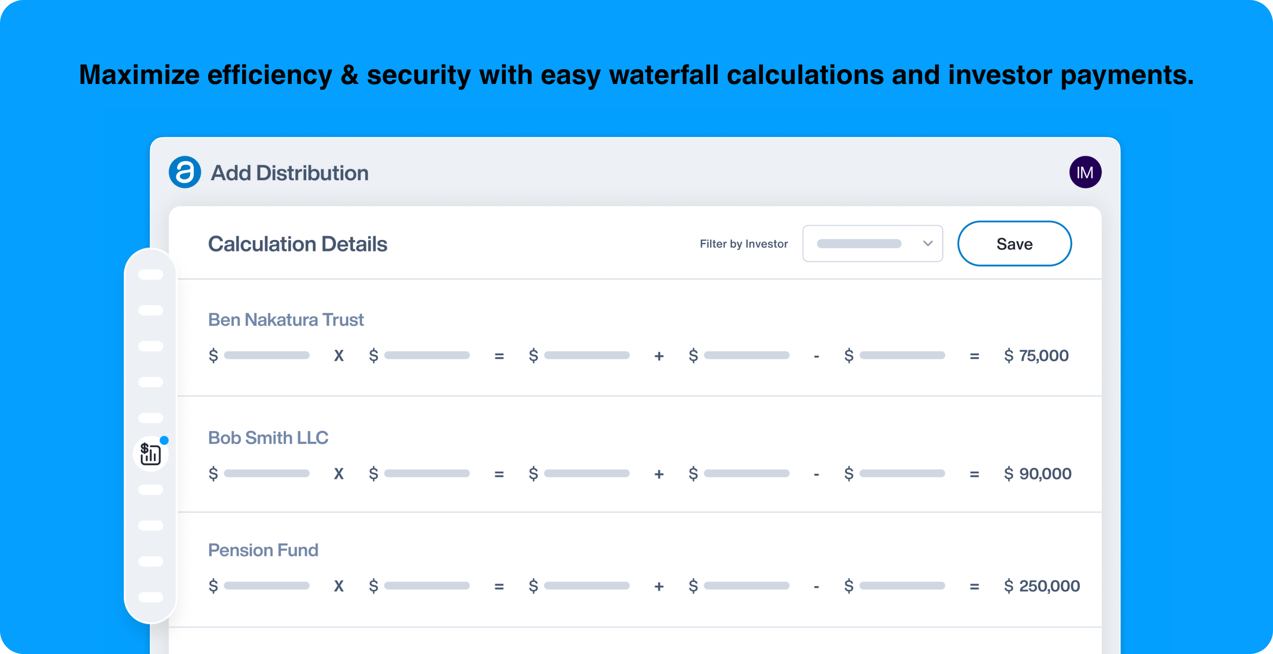Click the topmost sidebar placeholder item
The image size is (1273, 654).
(150, 275)
